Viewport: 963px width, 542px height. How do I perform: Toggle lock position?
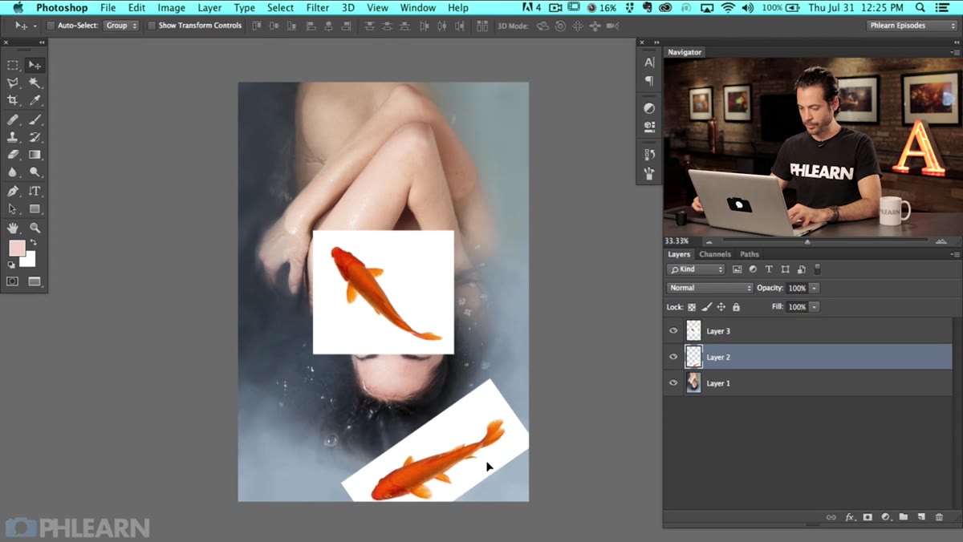[721, 307]
